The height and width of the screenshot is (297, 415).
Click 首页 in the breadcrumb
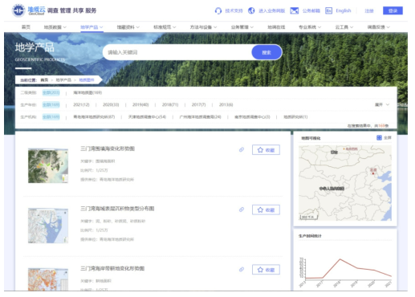pos(44,80)
